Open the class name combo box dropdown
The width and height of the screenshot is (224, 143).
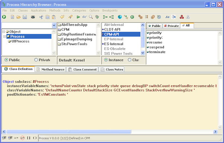[x=54, y=25]
